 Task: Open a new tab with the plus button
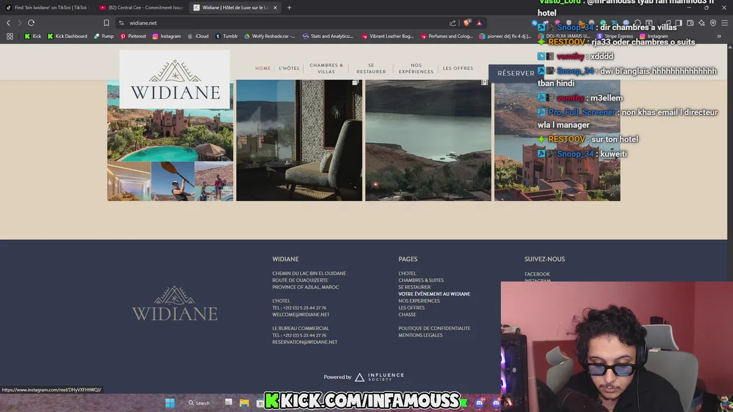(x=289, y=7)
